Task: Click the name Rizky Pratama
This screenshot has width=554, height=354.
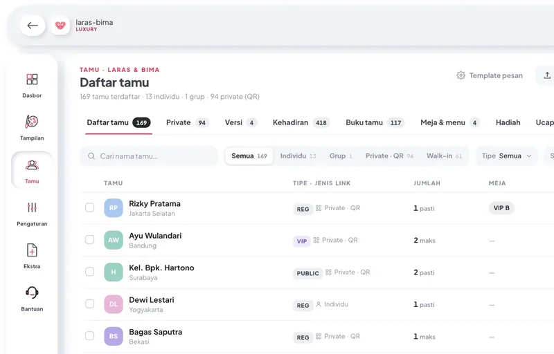Action: point(154,203)
